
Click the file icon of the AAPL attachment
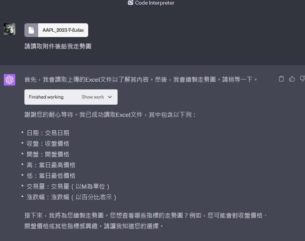pyautogui.click(x=31, y=30)
